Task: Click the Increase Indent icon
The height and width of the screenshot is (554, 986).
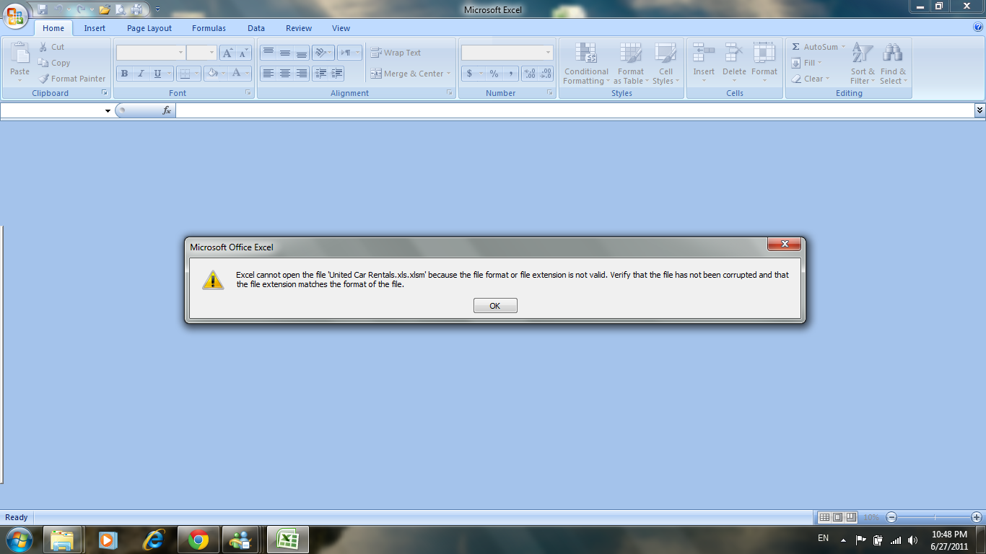Action: click(336, 74)
